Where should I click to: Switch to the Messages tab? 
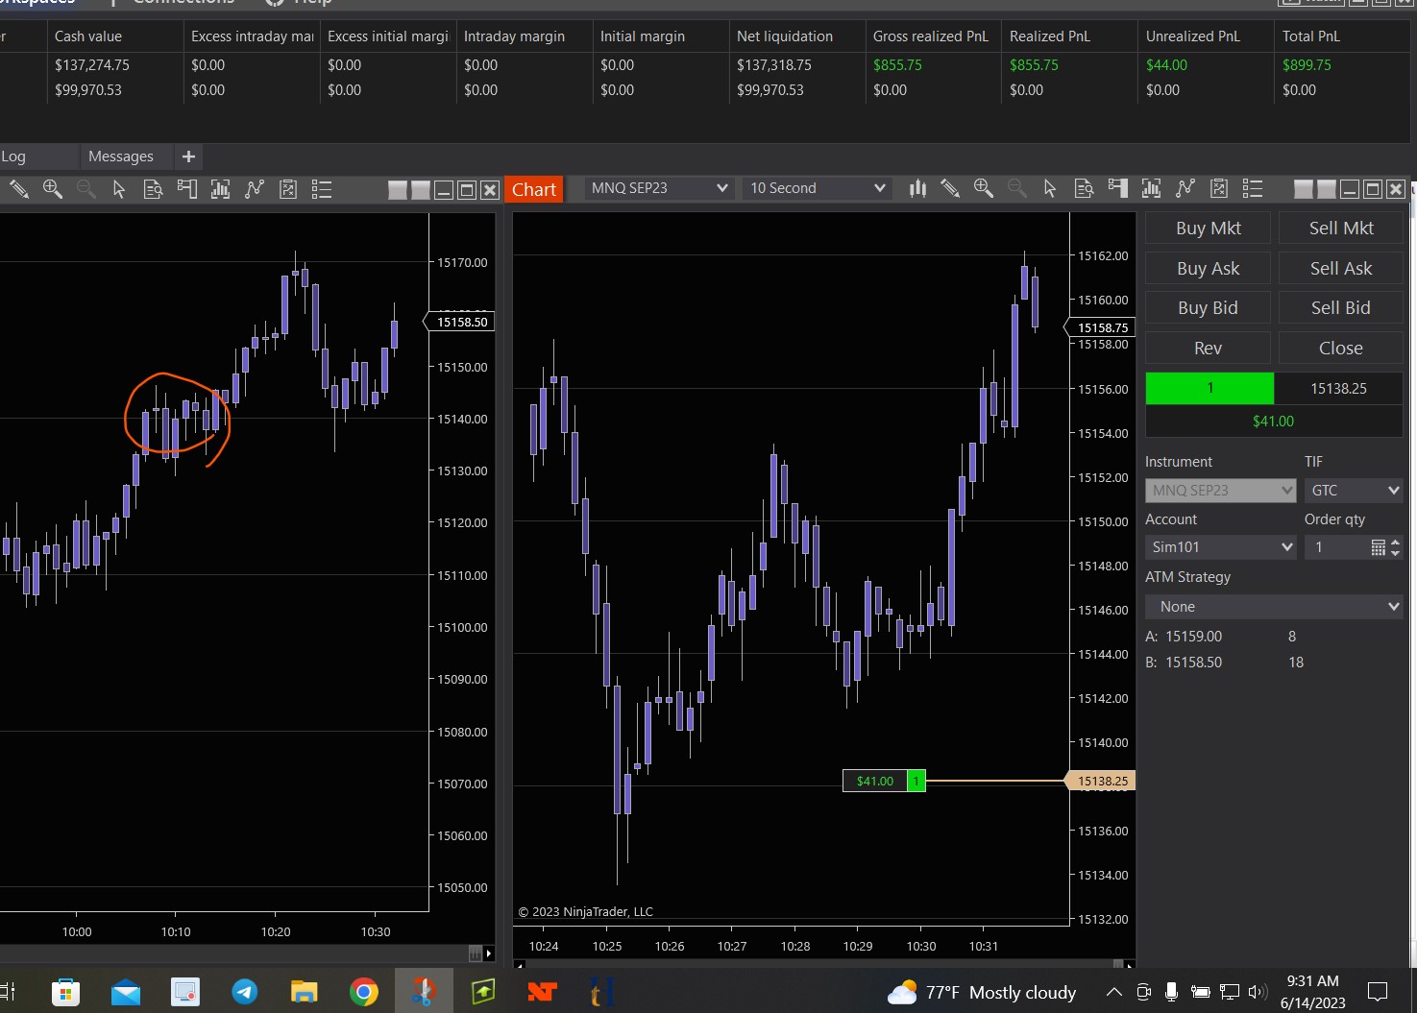point(121,157)
